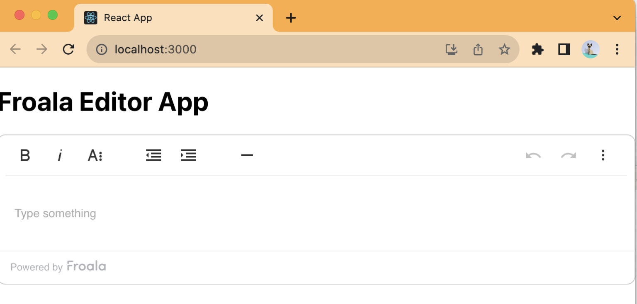Open the text formatting options (A icon)
Screen dimensions: 637x304
coord(95,155)
